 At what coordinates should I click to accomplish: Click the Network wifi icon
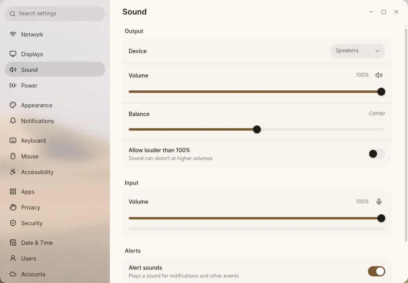13,34
